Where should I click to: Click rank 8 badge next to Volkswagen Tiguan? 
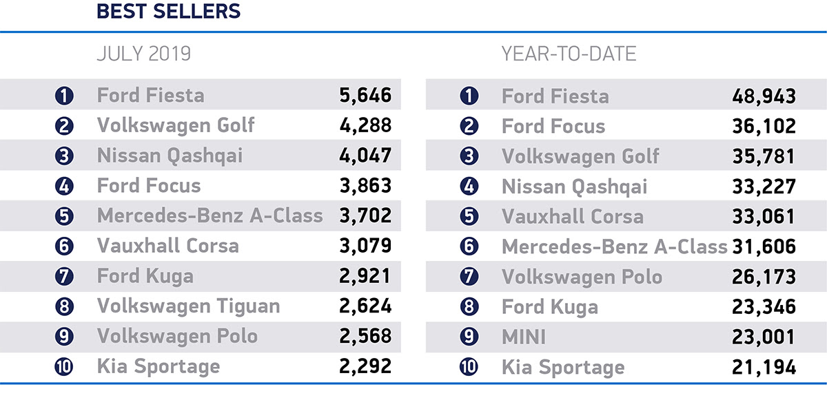pyautogui.click(x=64, y=306)
